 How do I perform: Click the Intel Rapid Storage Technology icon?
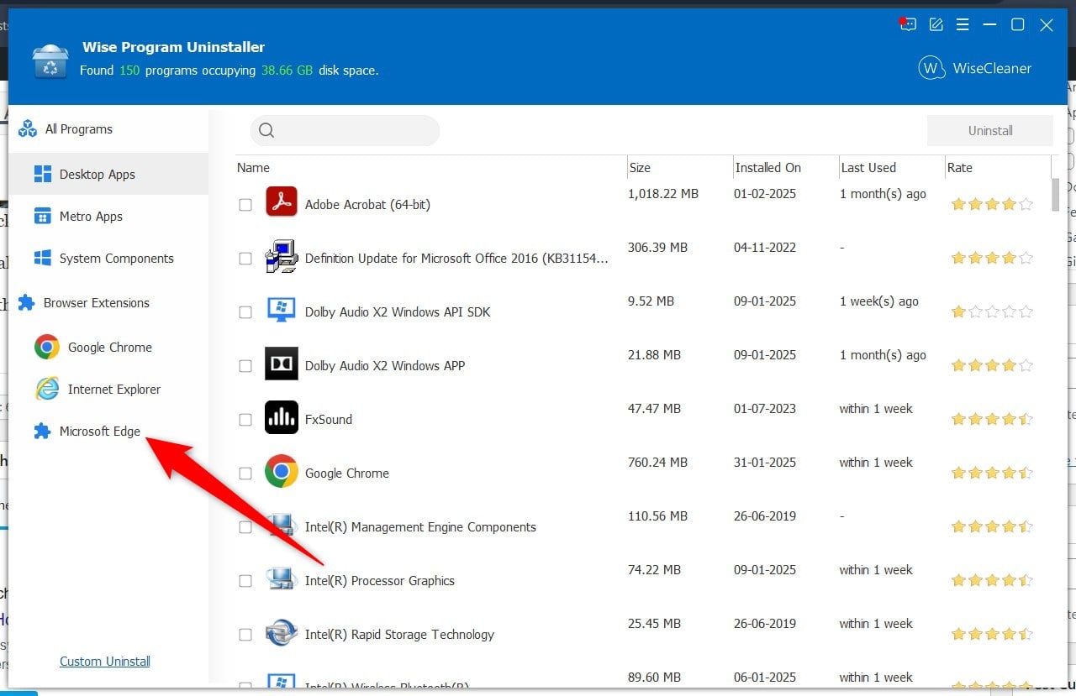(x=282, y=633)
